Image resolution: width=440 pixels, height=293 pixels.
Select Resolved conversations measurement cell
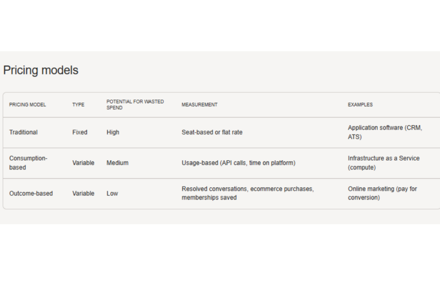[247, 193]
